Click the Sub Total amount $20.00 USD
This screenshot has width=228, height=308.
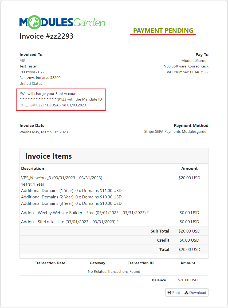coord(189,231)
